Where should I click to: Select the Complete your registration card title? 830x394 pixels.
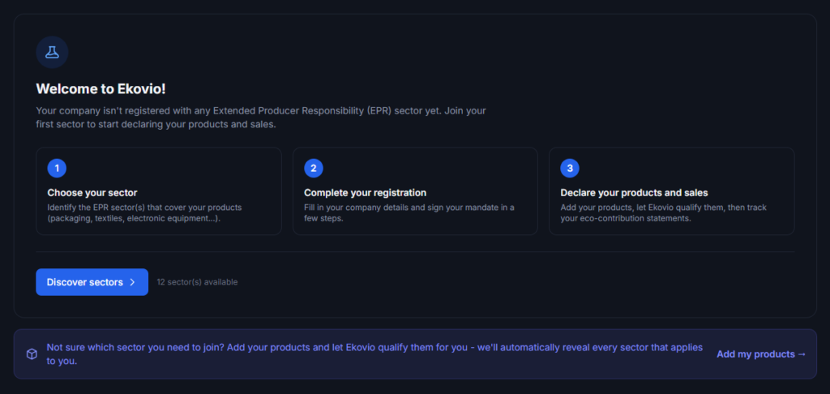pyautogui.click(x=366, y=193)
